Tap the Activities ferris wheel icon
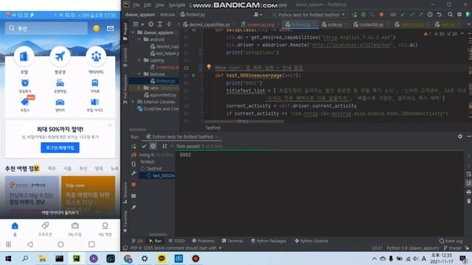The height and width of the screenshot is (265, 472). coord(96,56)
